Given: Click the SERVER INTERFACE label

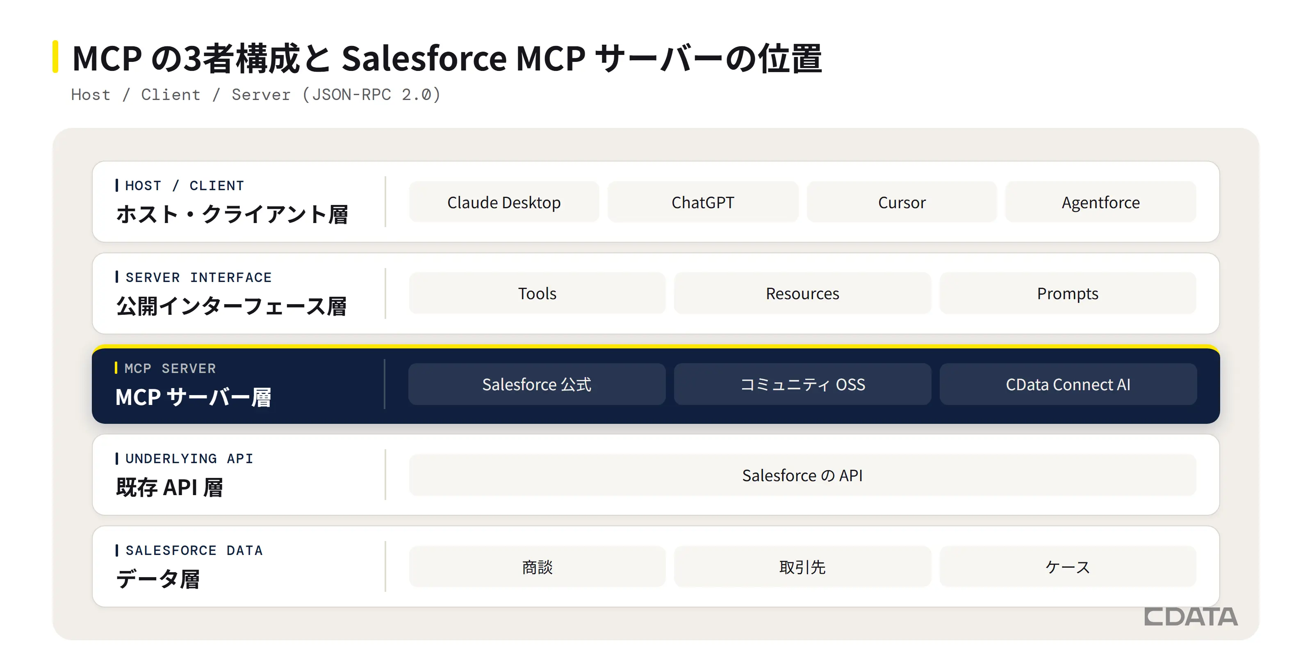Looking at the screenshot, I should 198,277.
